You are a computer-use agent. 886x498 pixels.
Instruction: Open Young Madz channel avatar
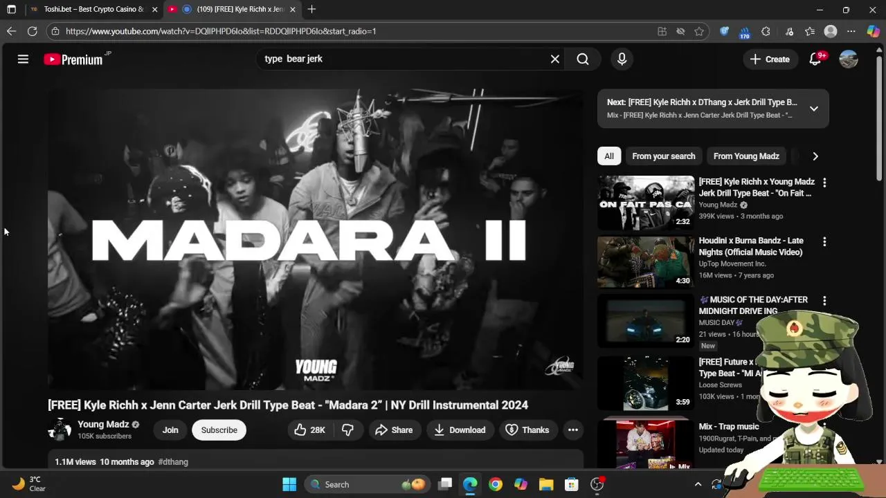(x=60, y=430)
